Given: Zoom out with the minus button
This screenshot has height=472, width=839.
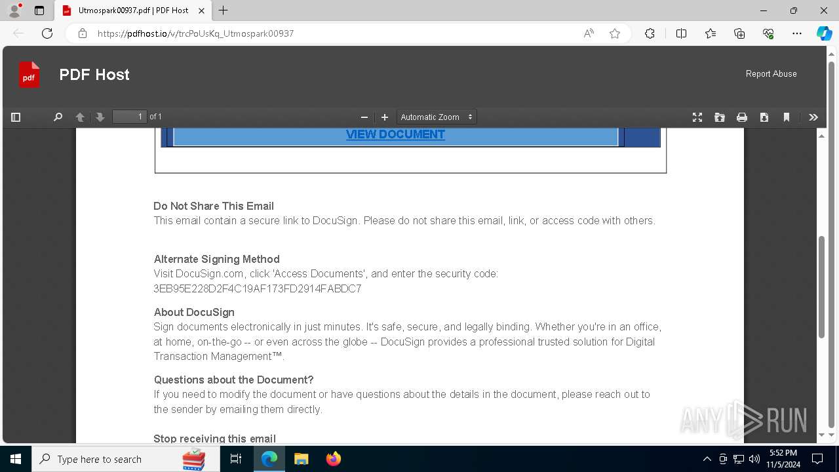Looking at the screenshot, I should 364,117.
